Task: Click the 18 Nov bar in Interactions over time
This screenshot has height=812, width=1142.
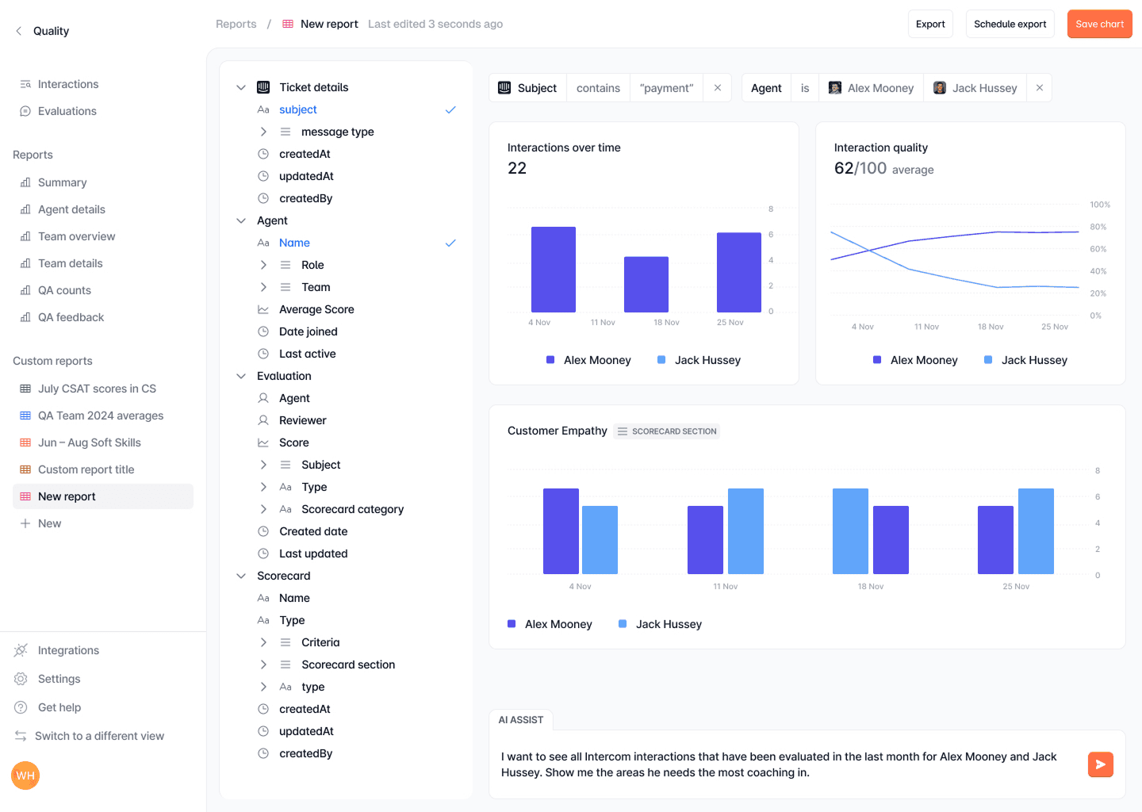Action: point(646,284)
